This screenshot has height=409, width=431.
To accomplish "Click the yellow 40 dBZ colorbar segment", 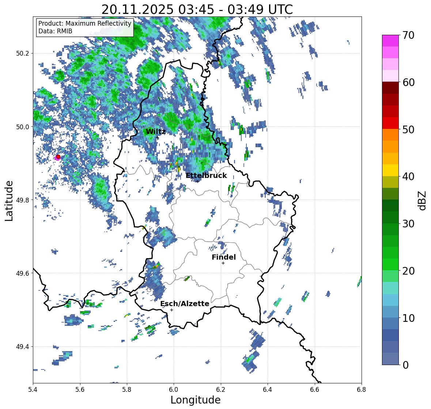I will [390, 170].
